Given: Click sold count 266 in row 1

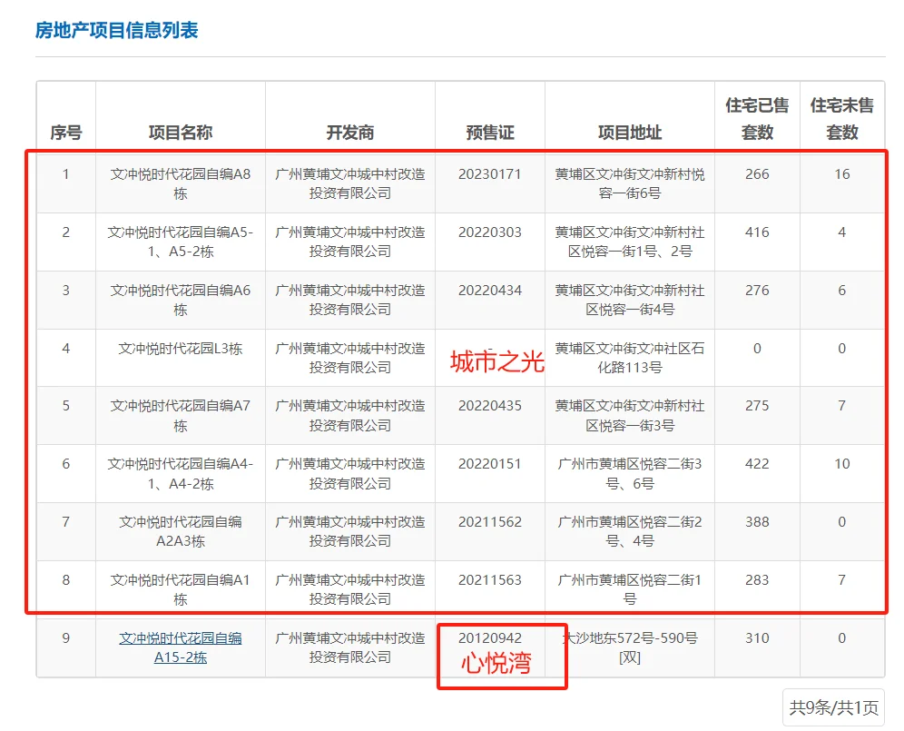Looking at the screenshot, I should click(x=757, y=174).
